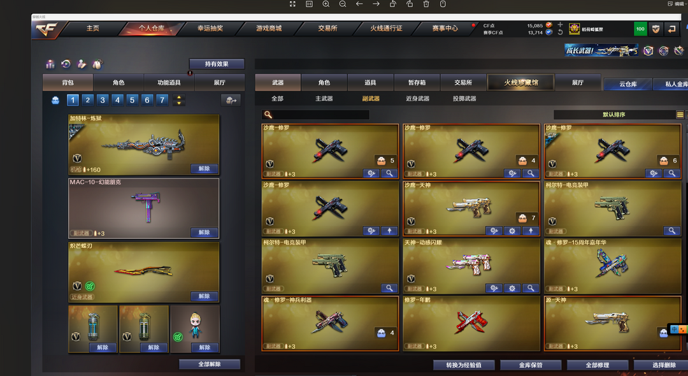The width and height of the screenshot is (688, 376).
Task: Filter by 近身武器
Action: coord(417,99)
